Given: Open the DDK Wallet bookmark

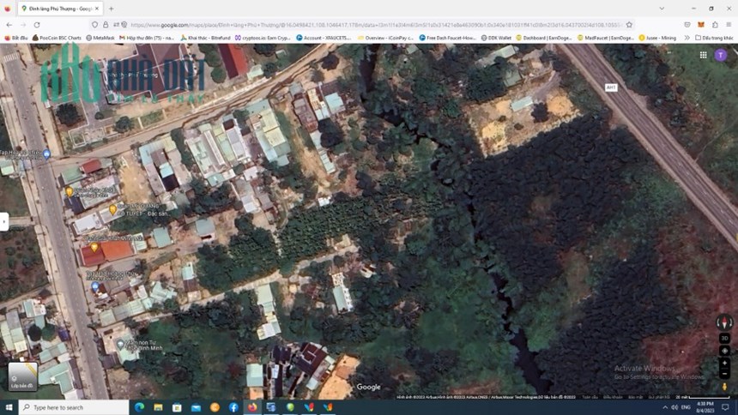Looking at the screenshot, I should [x=496, y=38].
